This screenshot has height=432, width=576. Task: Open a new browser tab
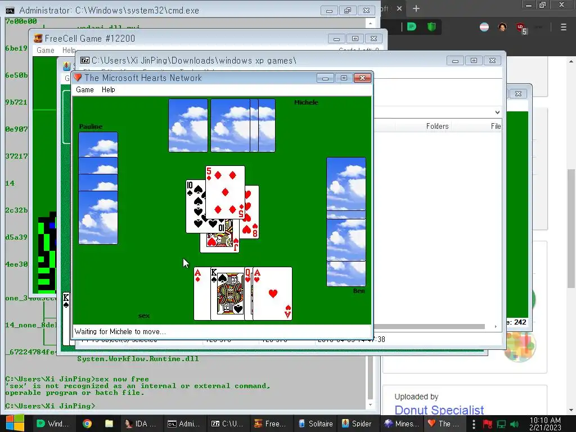pos(416,8)
